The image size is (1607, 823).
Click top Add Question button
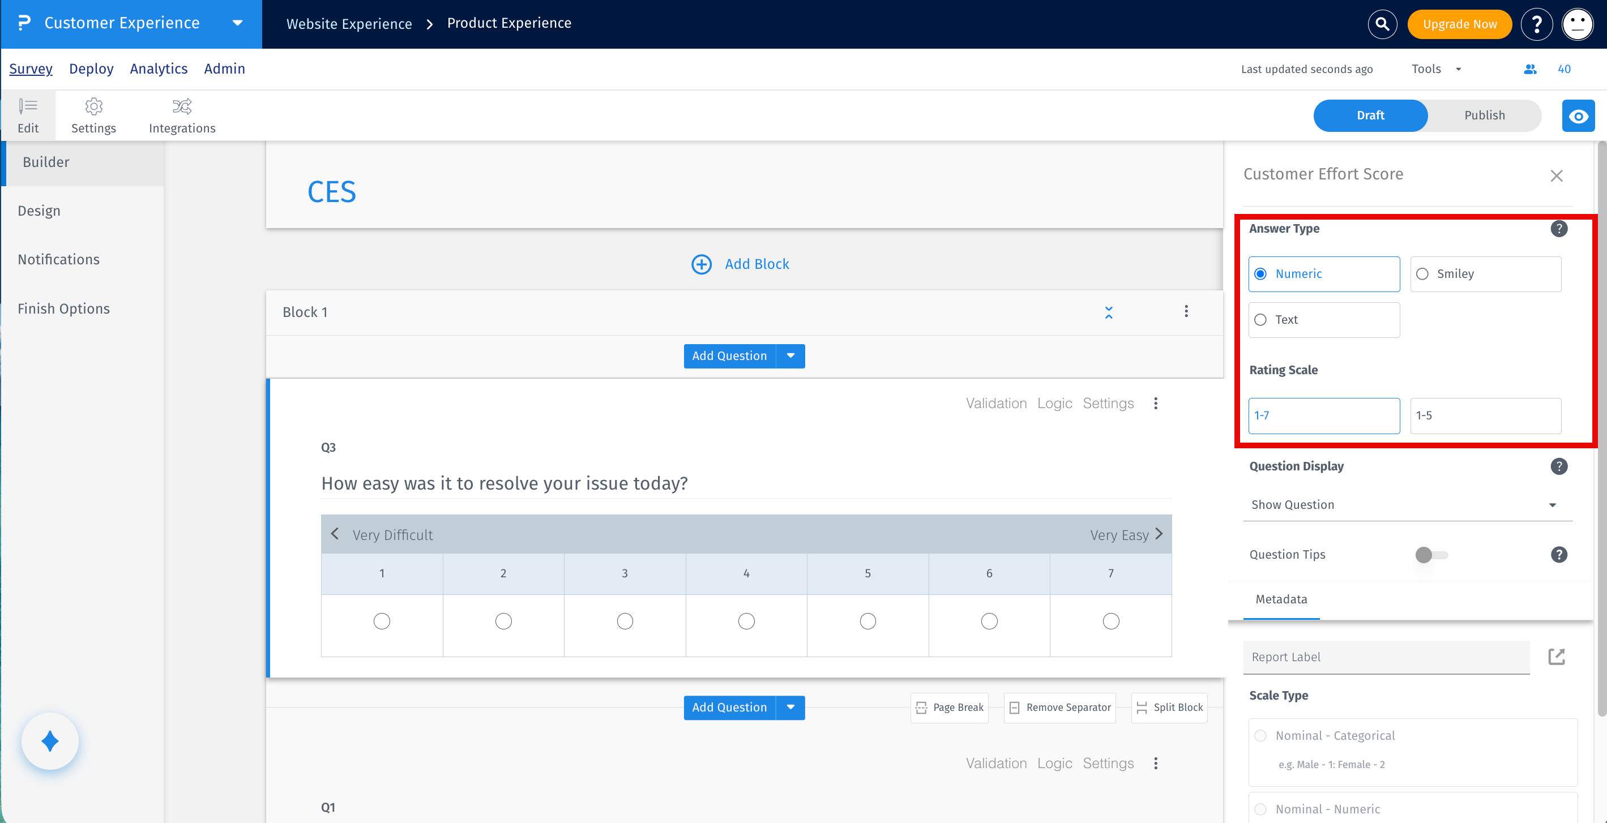coord(729,356)
